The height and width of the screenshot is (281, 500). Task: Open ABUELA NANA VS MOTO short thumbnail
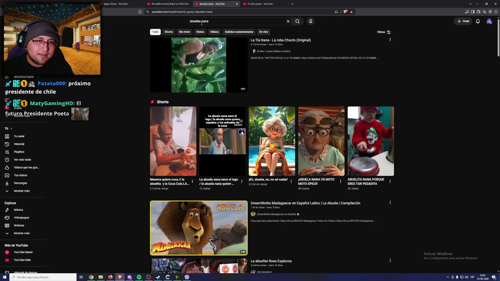[321, 141]
